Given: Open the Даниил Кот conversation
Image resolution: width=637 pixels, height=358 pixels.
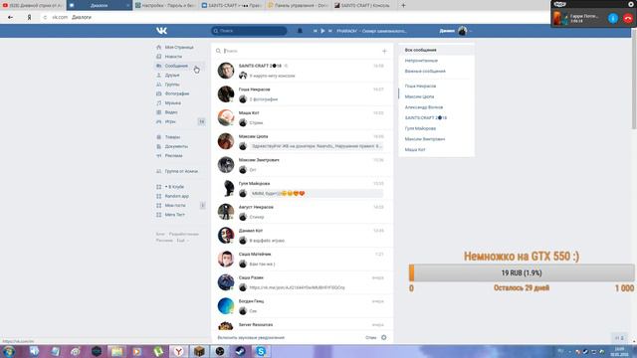Looking at the screenshot, I should pyautogui.click(x=302, y=236).
